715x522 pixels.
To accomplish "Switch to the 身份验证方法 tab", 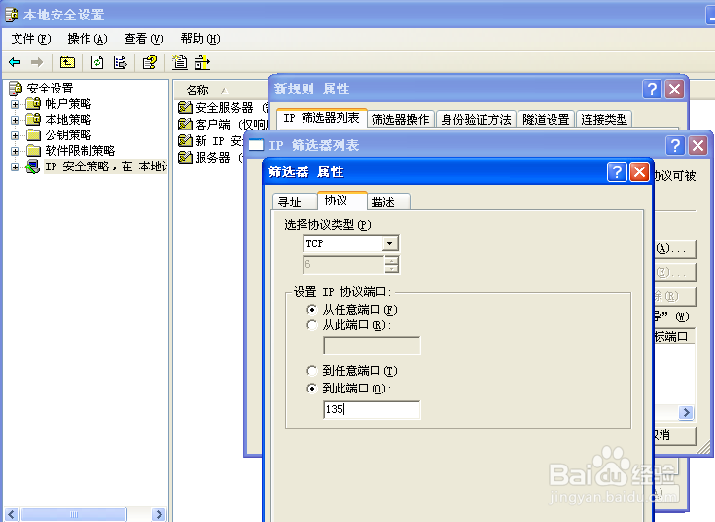I will click(476, 119).
